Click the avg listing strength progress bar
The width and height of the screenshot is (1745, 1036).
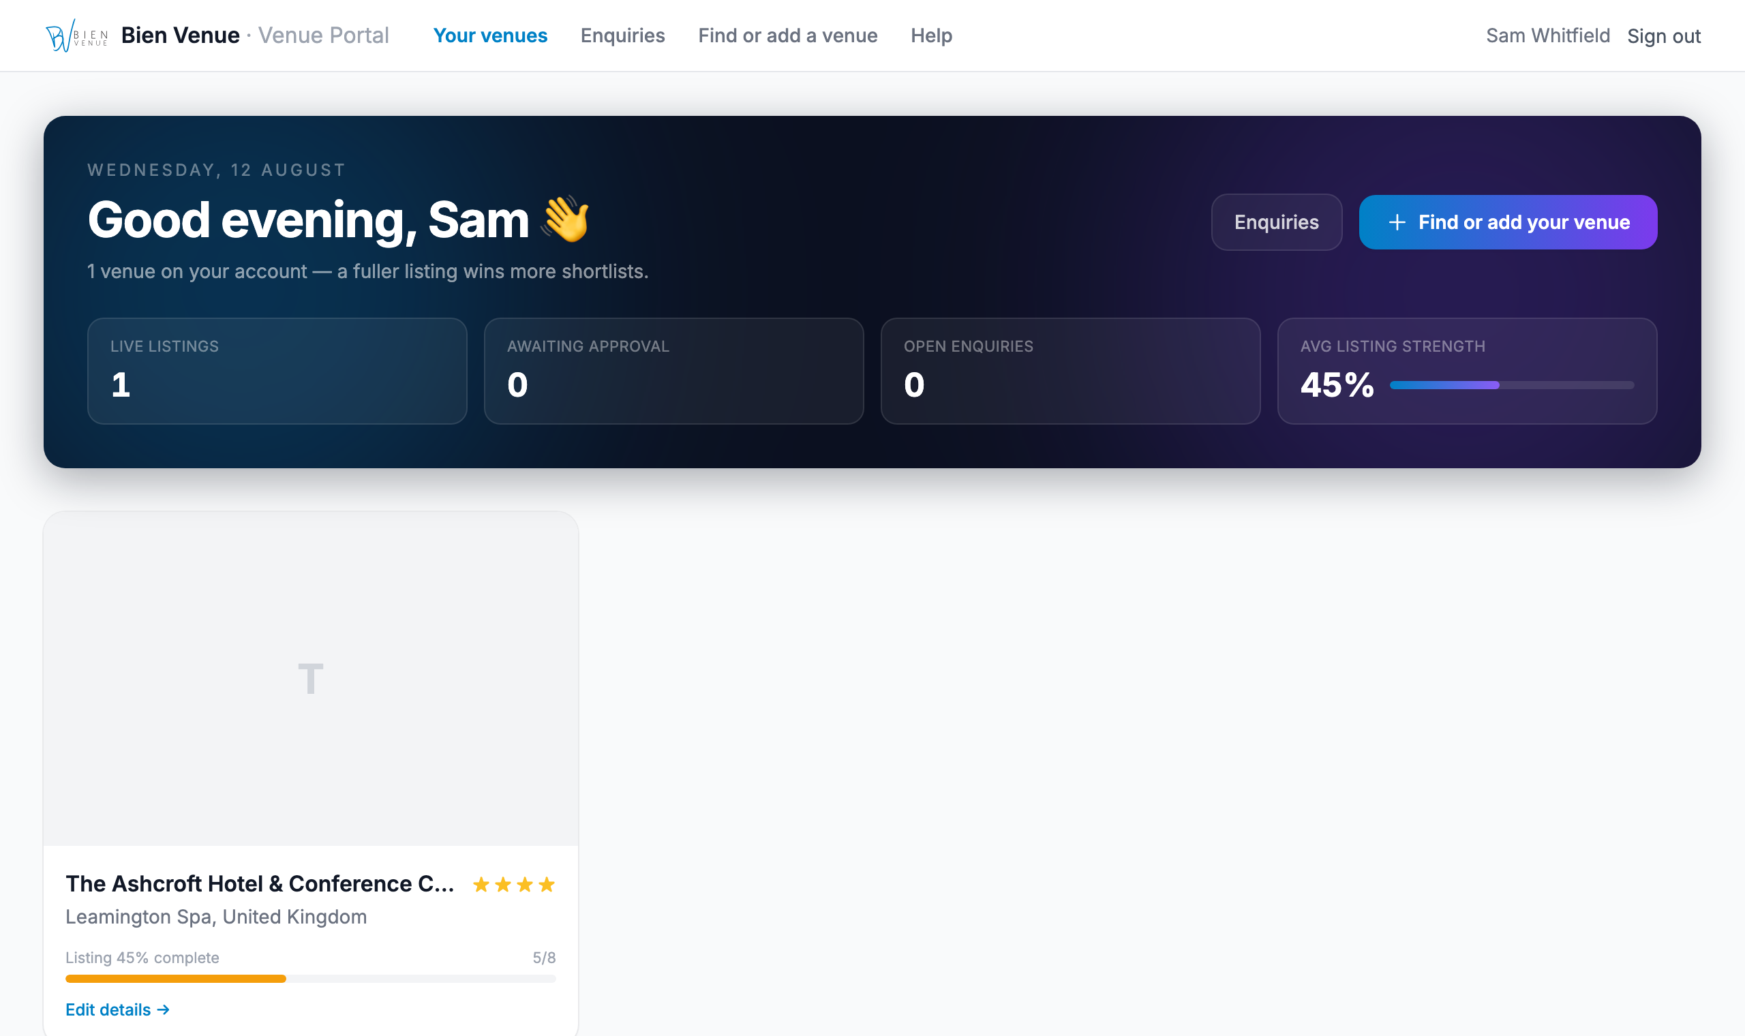pyautogui.click(x=1512, y=384)
